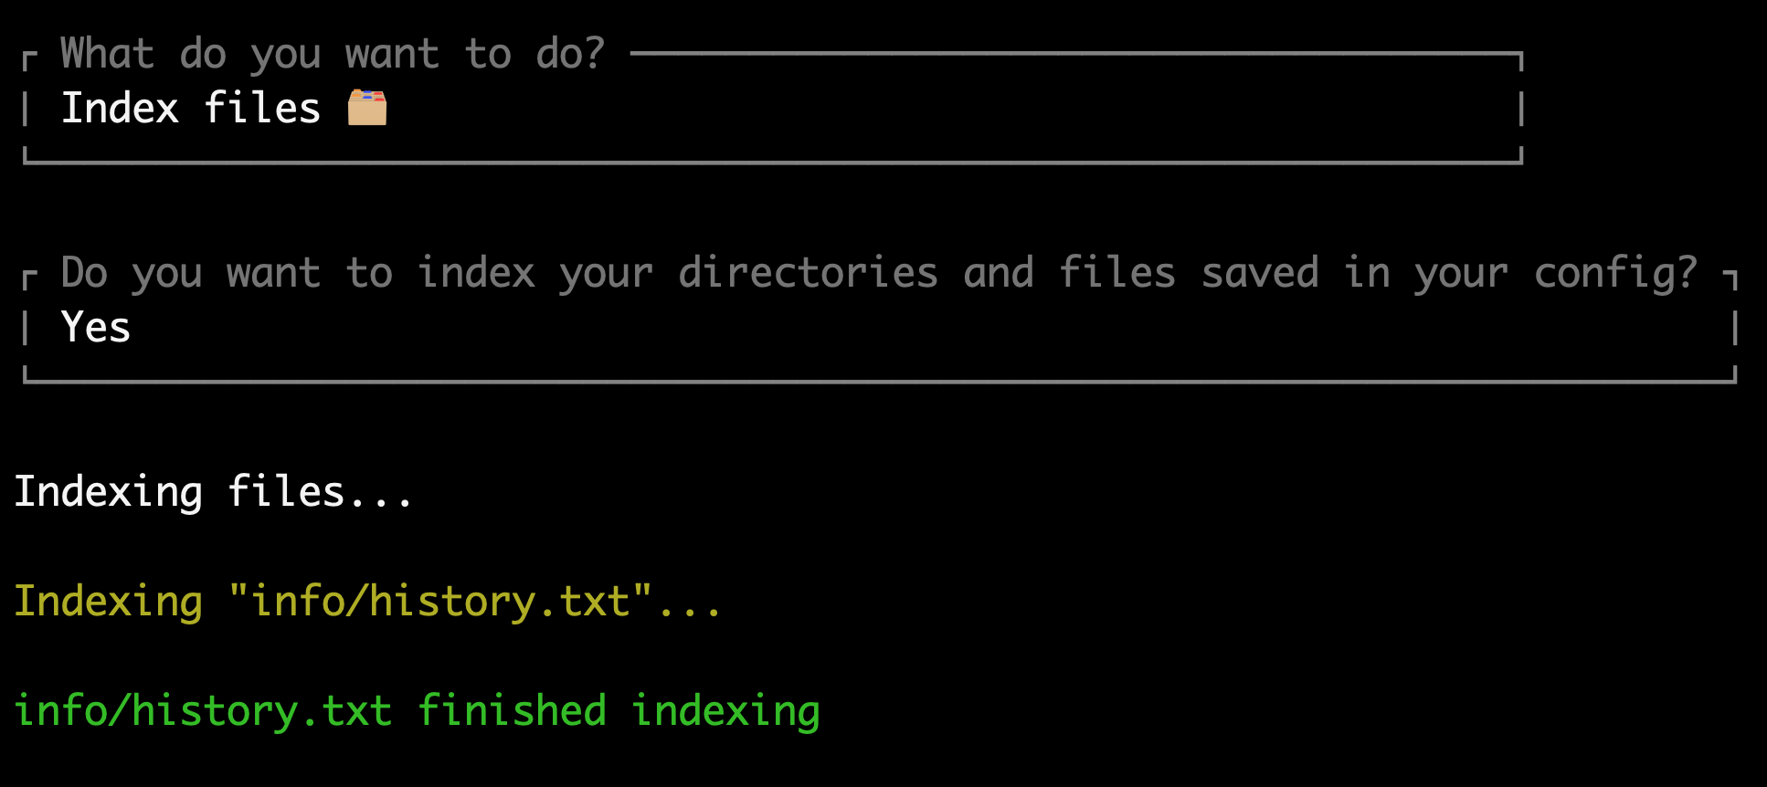Click the quoted "info/history.txt" path in yellow line

[x=440, y=601]
